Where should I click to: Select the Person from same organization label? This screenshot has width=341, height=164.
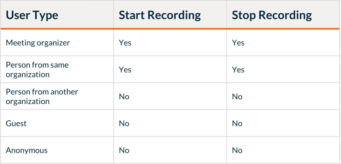click(x=37, y=70)
